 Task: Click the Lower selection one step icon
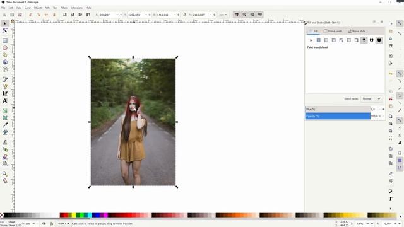(73, 15)
